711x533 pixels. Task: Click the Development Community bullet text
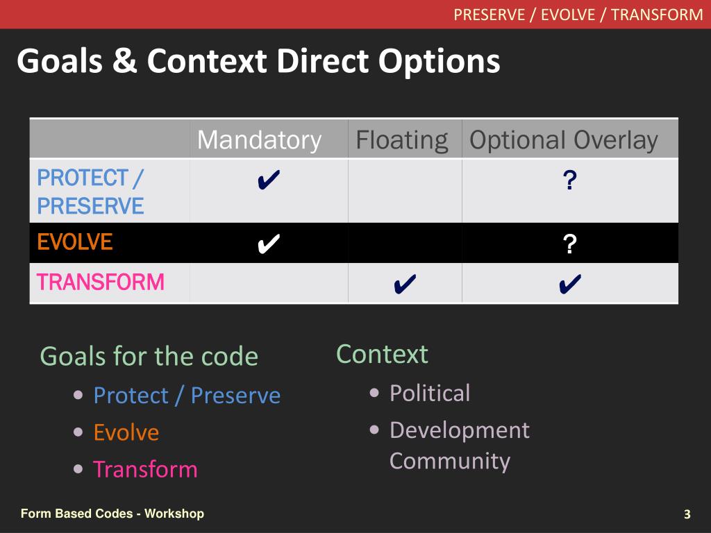(460, 446)
